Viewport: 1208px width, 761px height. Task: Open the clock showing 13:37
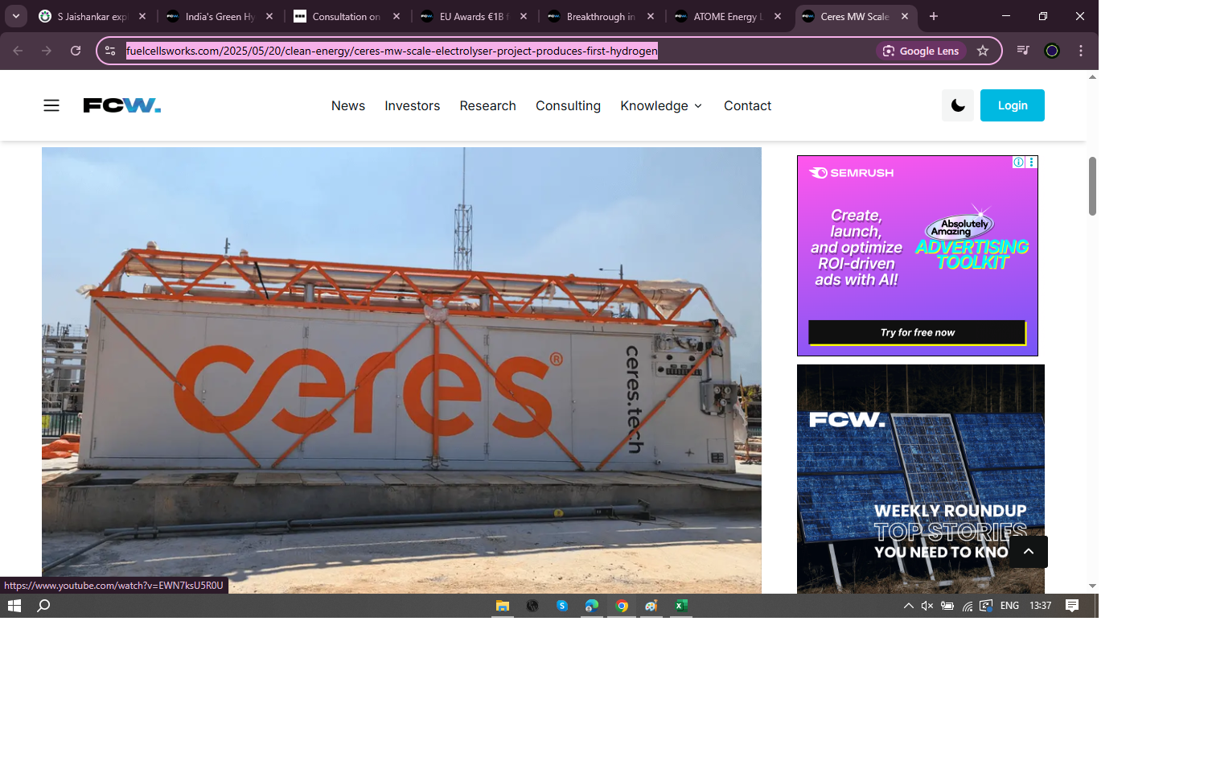coord(1041,606)
